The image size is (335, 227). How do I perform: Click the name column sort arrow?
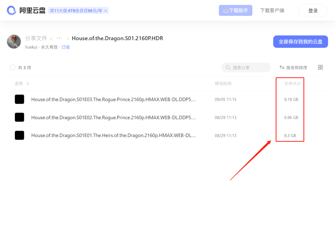tap(28, 83)
